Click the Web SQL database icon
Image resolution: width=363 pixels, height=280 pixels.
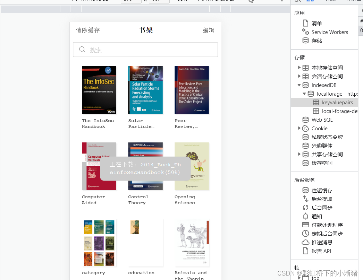[305, 120]
